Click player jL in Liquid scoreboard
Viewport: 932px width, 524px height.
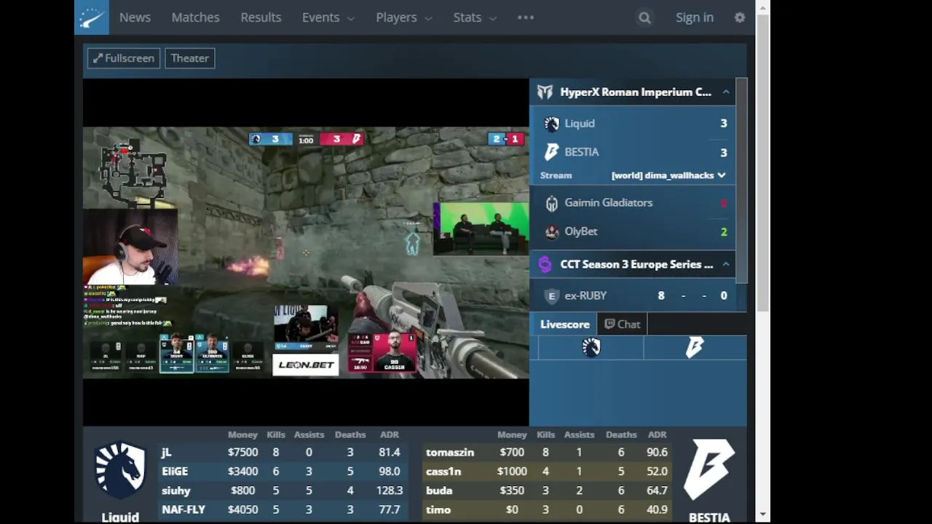pos(167,453)
